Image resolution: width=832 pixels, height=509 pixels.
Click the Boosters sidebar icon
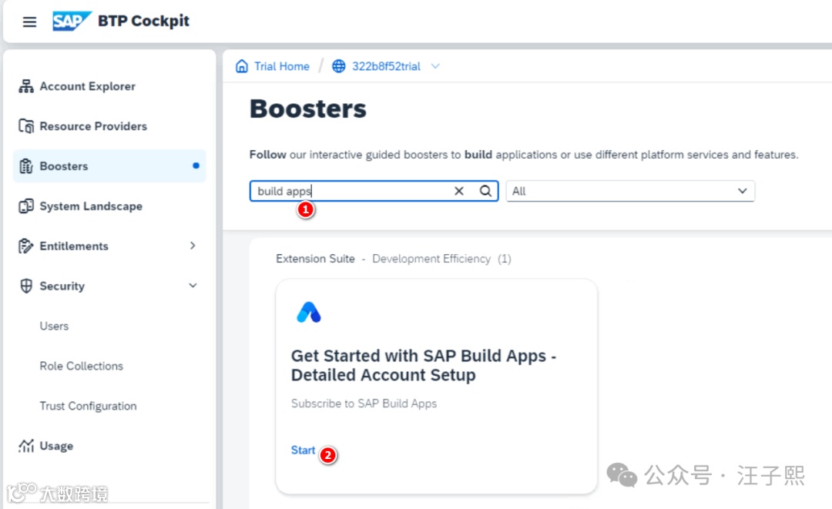pyautogui.click(x=26, y=166)
